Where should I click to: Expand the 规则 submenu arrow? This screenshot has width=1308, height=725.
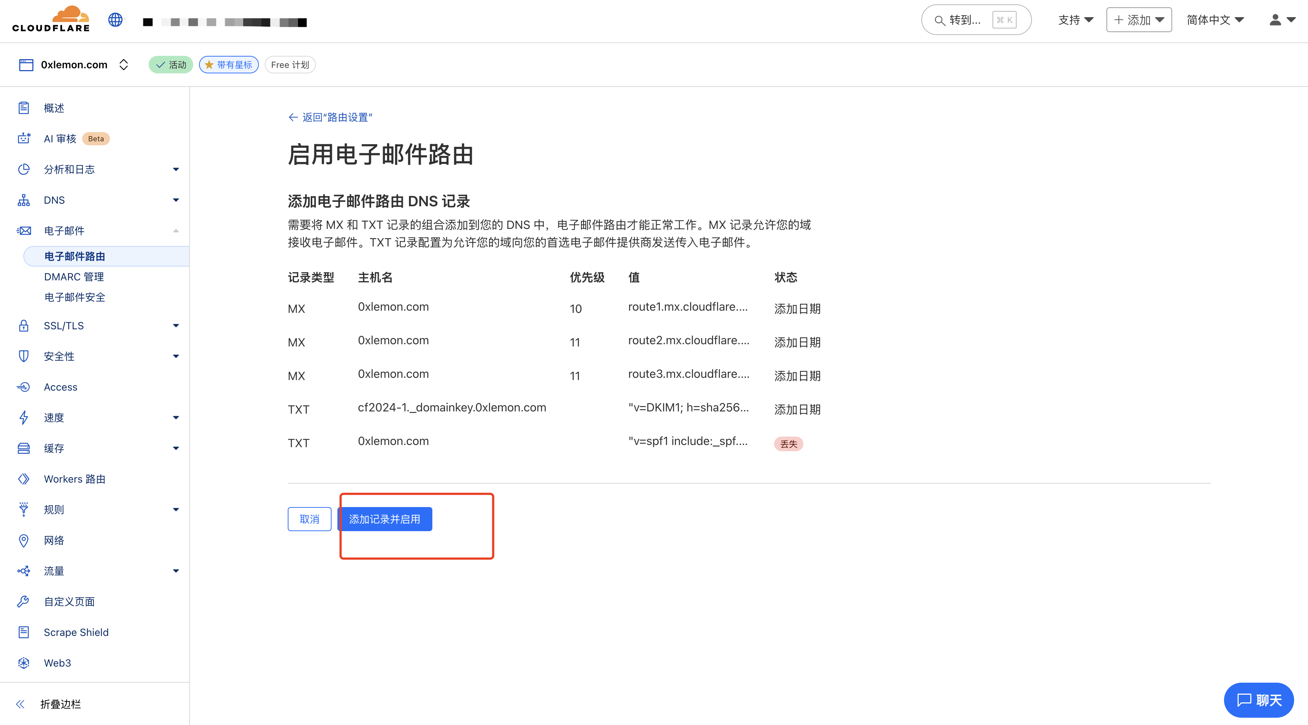coord(176,509)
